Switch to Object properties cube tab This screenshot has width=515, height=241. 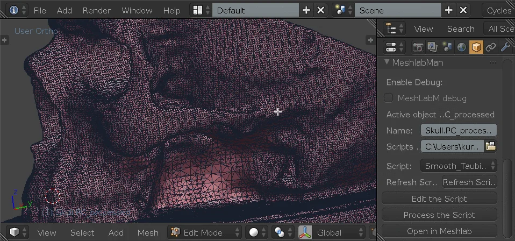[x=476, y=47]
